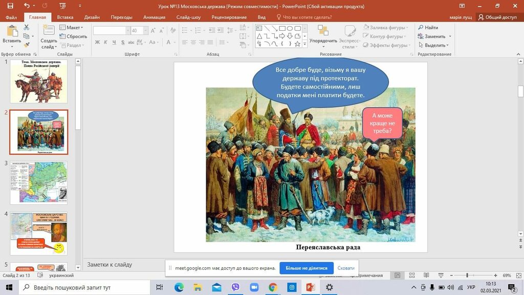
Task: Click the Save icon in quick access toolbar
Action: (10, 6)
